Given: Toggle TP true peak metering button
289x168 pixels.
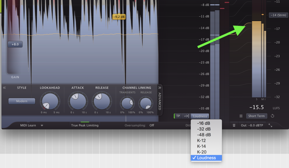Looking at the screenshot, I should tap(178, 116).
